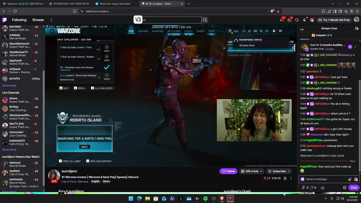
Task: Share the stream via share icon
Action: pos(285,178)
